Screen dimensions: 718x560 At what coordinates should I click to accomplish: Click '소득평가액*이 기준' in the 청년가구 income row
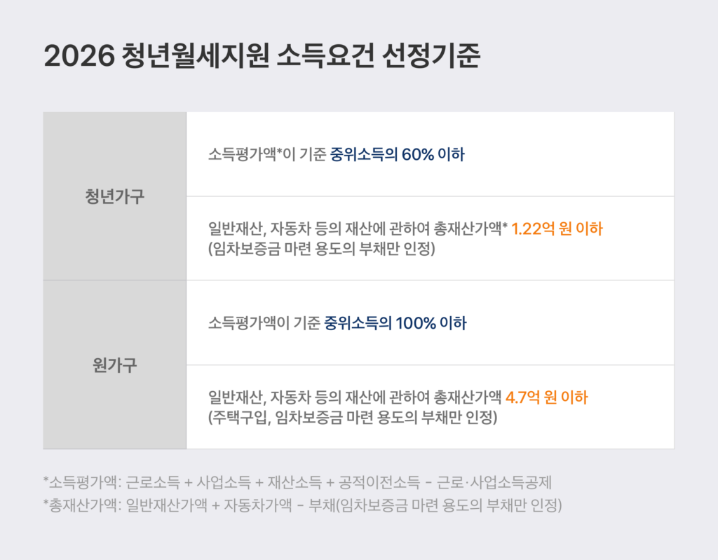point(267,154)
